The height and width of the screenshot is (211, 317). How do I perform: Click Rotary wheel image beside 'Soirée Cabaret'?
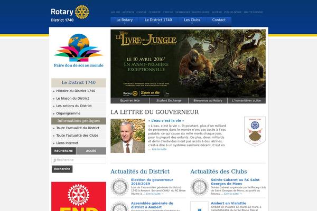coord(199,187)
